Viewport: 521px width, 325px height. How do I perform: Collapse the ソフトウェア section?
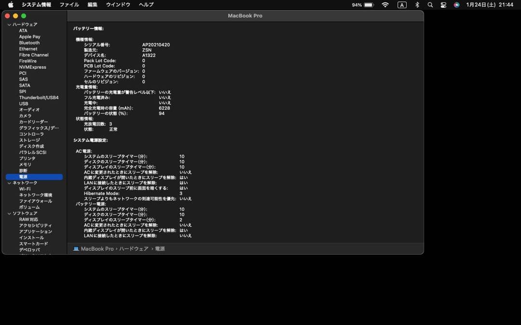(x=9, y=213)
